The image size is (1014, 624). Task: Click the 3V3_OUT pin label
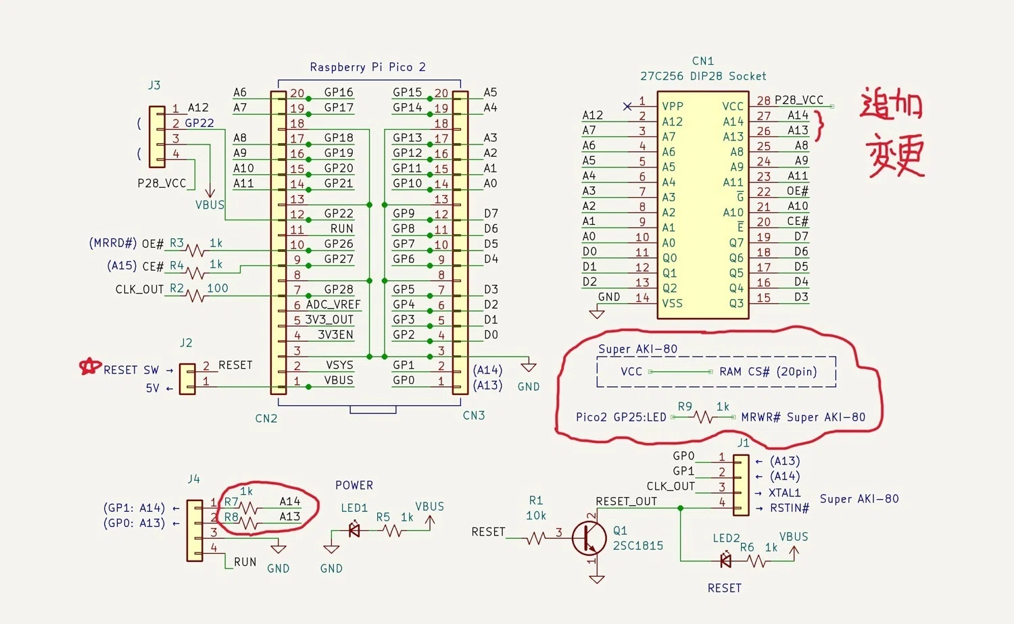point(329,319)
